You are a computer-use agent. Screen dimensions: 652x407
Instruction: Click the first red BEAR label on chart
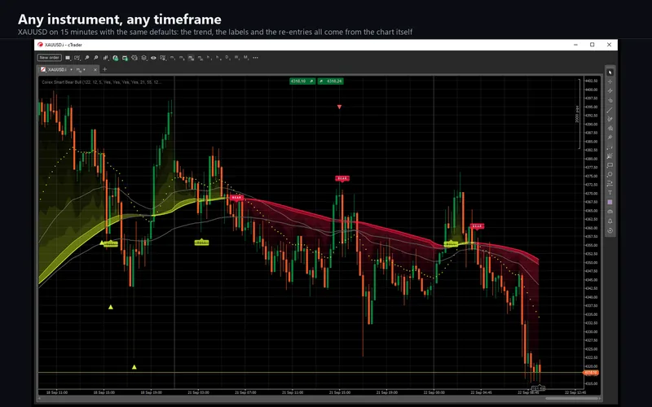[236, 198]
